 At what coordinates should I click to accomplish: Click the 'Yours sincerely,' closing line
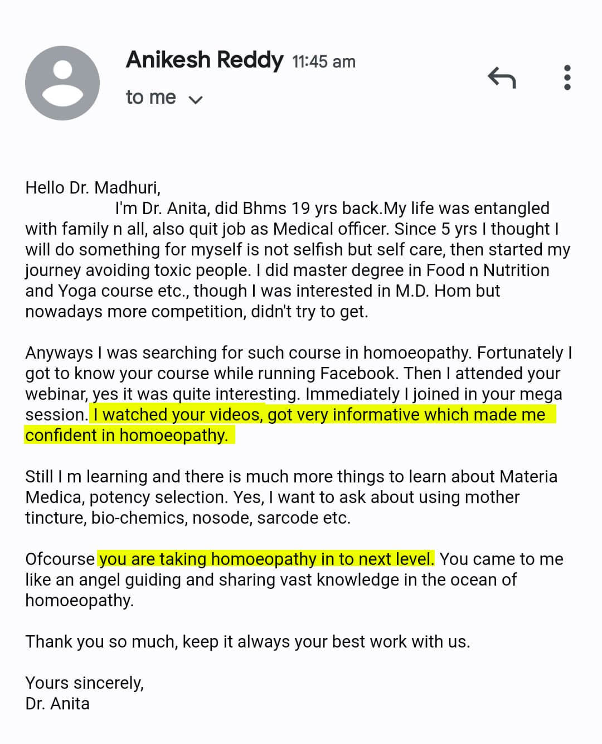85,683
